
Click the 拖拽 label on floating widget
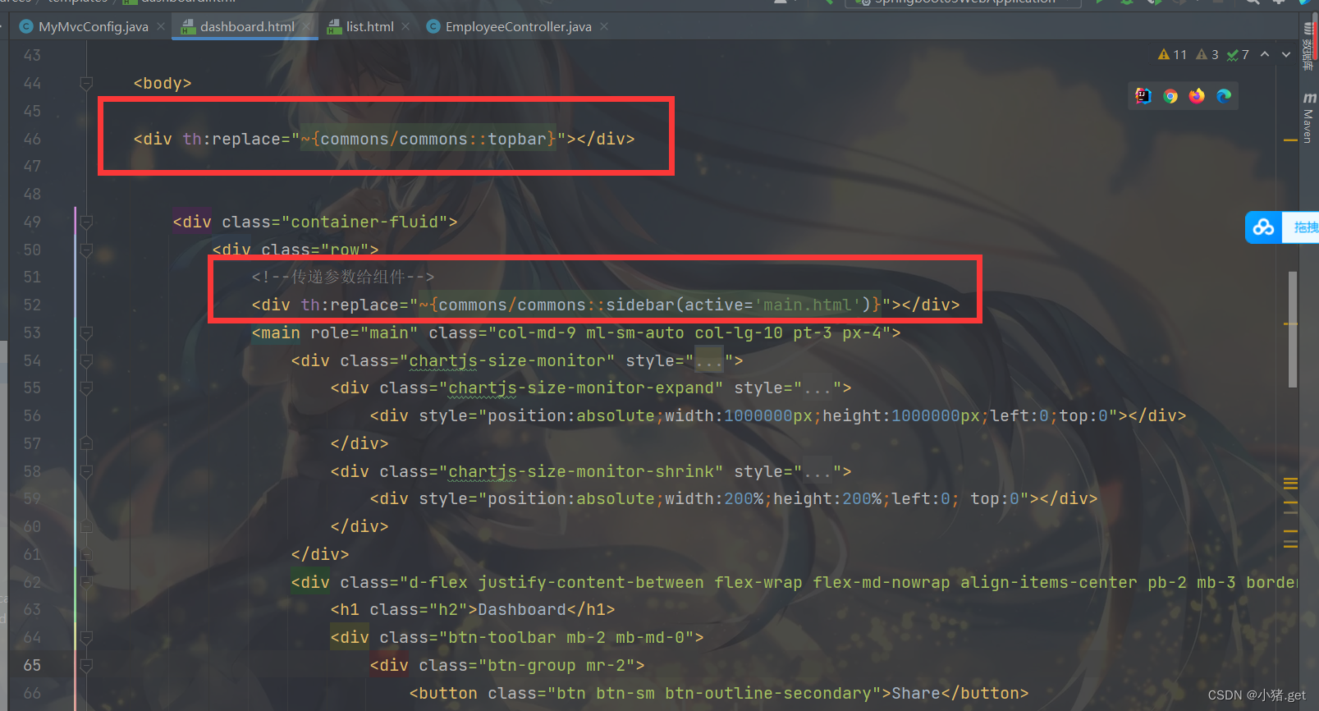tap(1306, 227)
